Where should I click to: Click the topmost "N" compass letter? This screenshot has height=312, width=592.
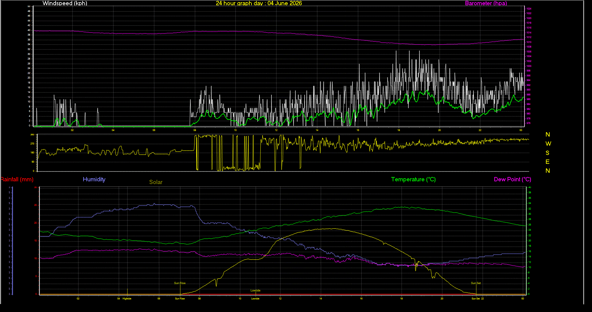point(548,135)
